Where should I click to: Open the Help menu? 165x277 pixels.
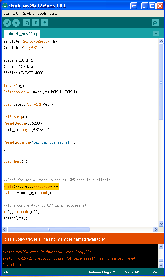[x=54, y=13]
